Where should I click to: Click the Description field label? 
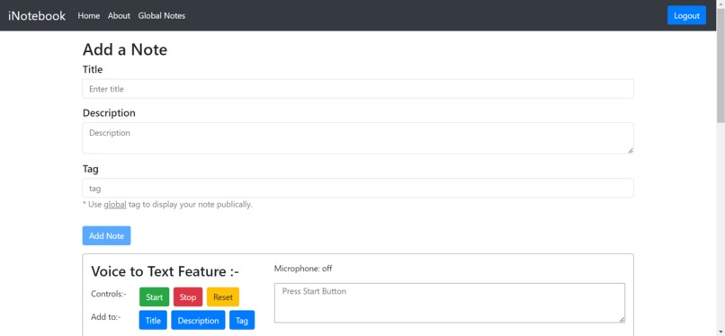[109, 113]
